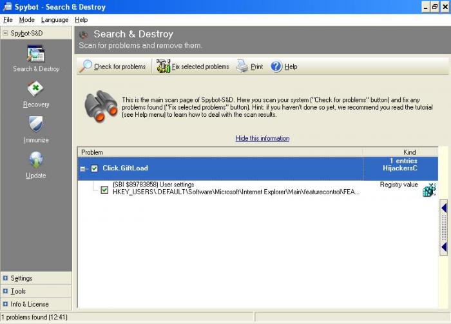Toggle the User settings registry entry checkbox
Viewport: 451px width, 324px height.
click(x=104, y=190)
